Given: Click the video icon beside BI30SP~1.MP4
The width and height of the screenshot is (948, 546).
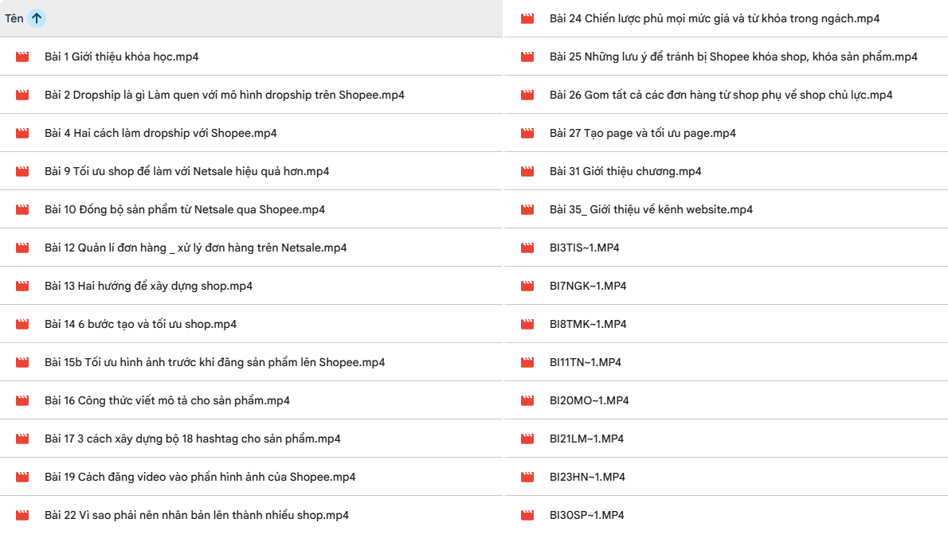Looking at the screenshot, I should (x=527, y=516).
